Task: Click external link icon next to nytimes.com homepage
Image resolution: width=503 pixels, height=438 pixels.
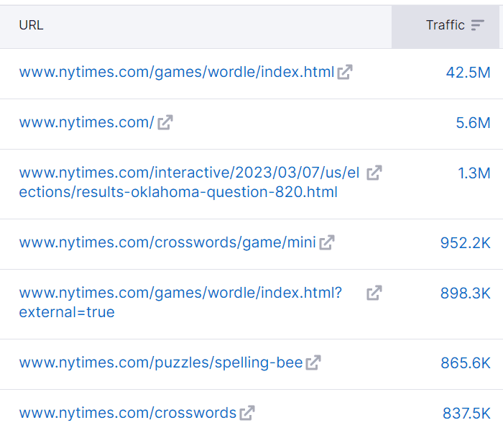Action: click(x=165, y=122)
